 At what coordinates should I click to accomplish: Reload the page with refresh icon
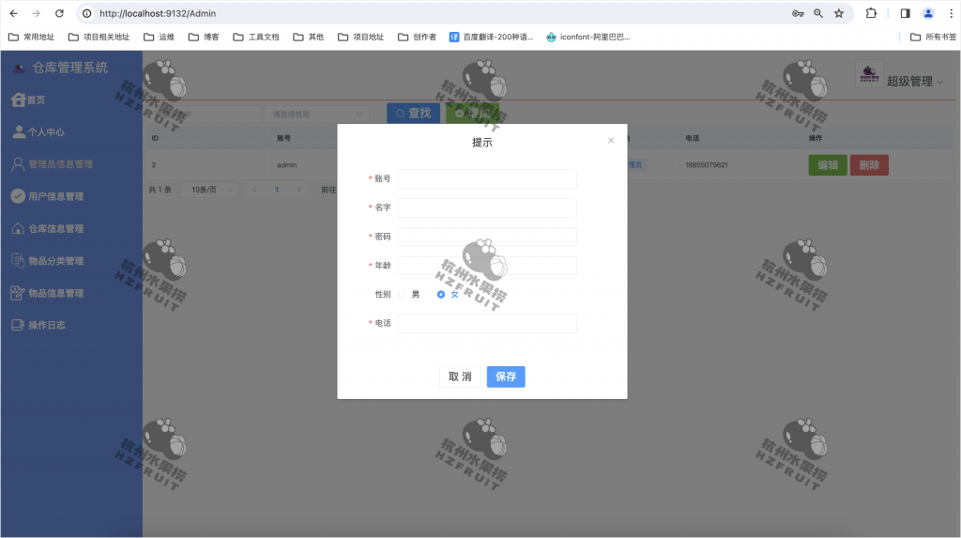click(59, 13)
